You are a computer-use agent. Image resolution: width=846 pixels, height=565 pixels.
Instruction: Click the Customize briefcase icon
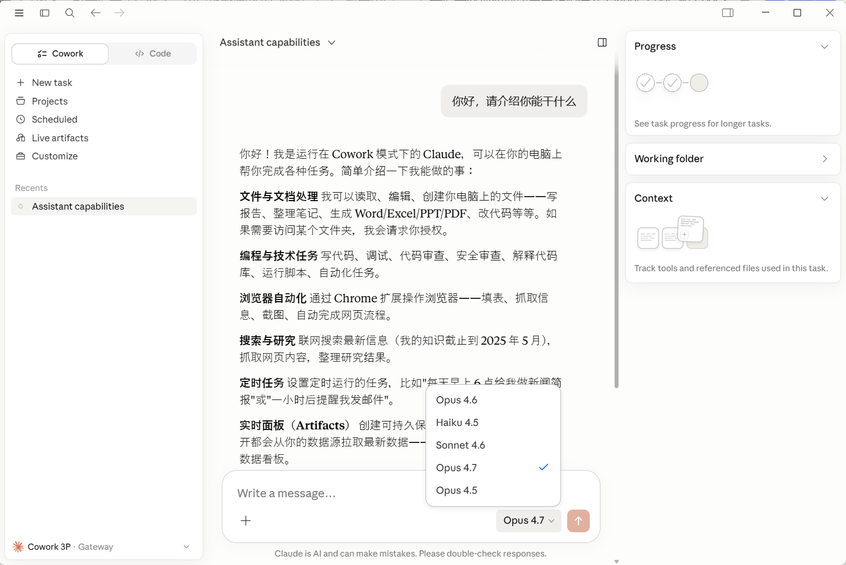[x=21, y=156]
